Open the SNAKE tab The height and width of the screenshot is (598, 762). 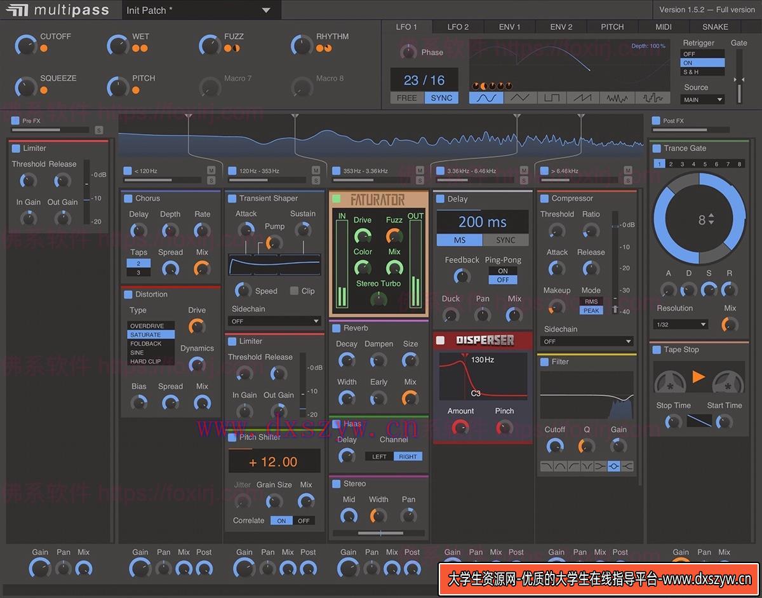point(715,27)
